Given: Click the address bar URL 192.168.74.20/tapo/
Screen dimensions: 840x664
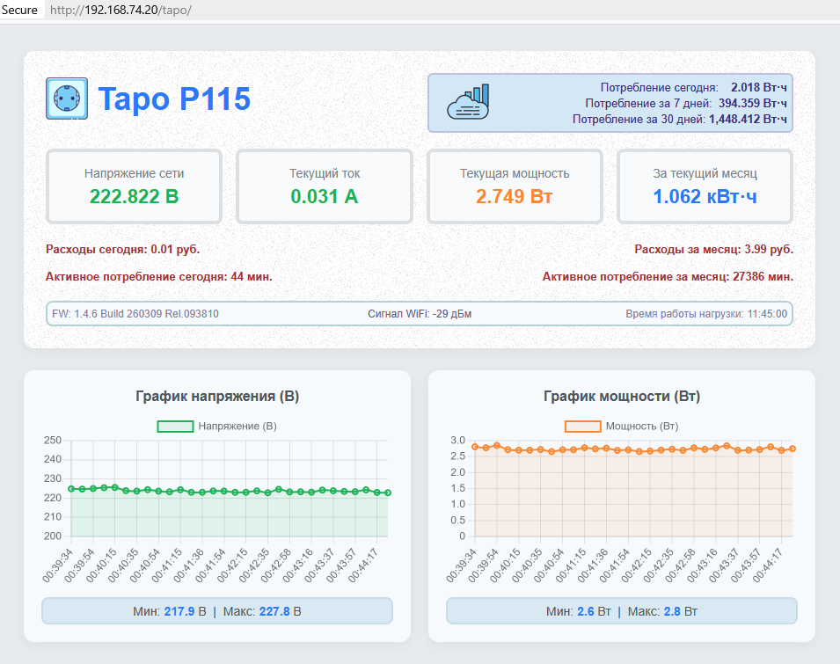Looking at the screenshot, I should pos(121,10).
